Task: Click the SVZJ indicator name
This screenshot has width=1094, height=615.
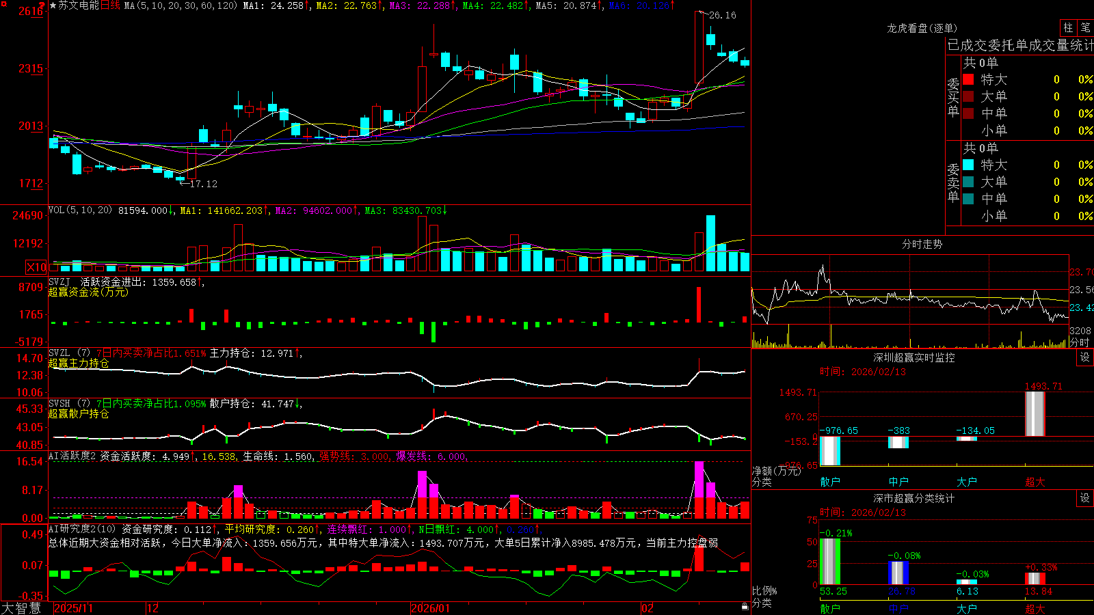Action: [x=59, y=282]
